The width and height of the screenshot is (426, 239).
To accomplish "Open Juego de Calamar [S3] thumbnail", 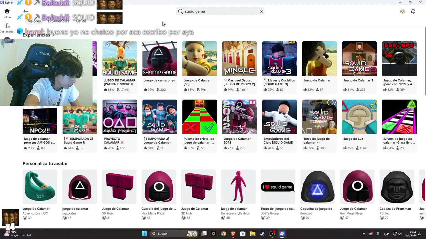I will pos(200,58).
